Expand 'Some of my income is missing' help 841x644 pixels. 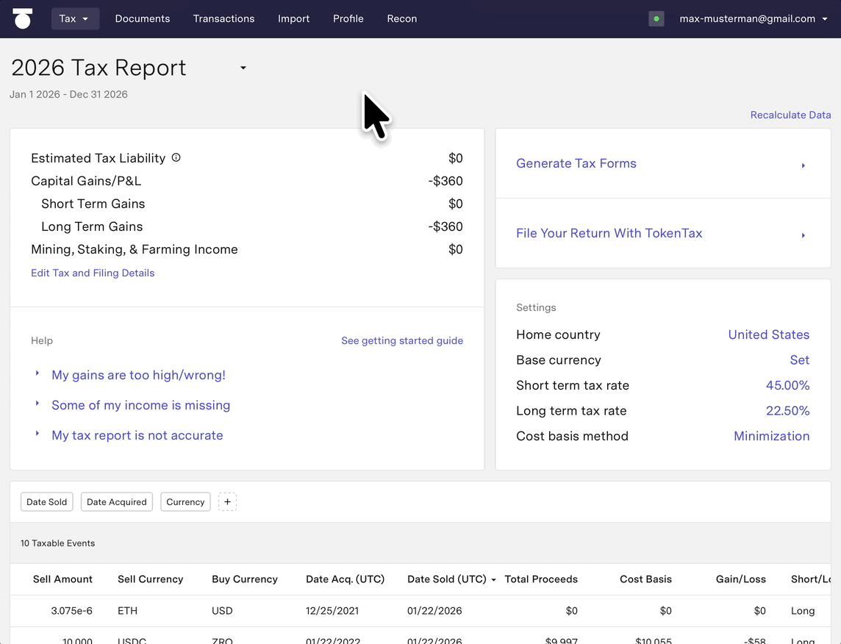click(x=140, y=405)
